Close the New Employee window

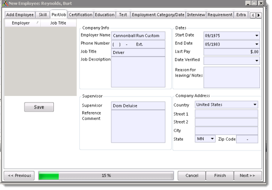(261, 3)
